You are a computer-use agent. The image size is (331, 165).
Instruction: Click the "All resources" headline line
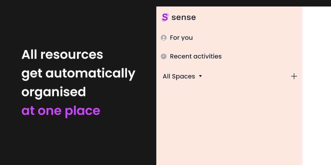tap(62, 54)
